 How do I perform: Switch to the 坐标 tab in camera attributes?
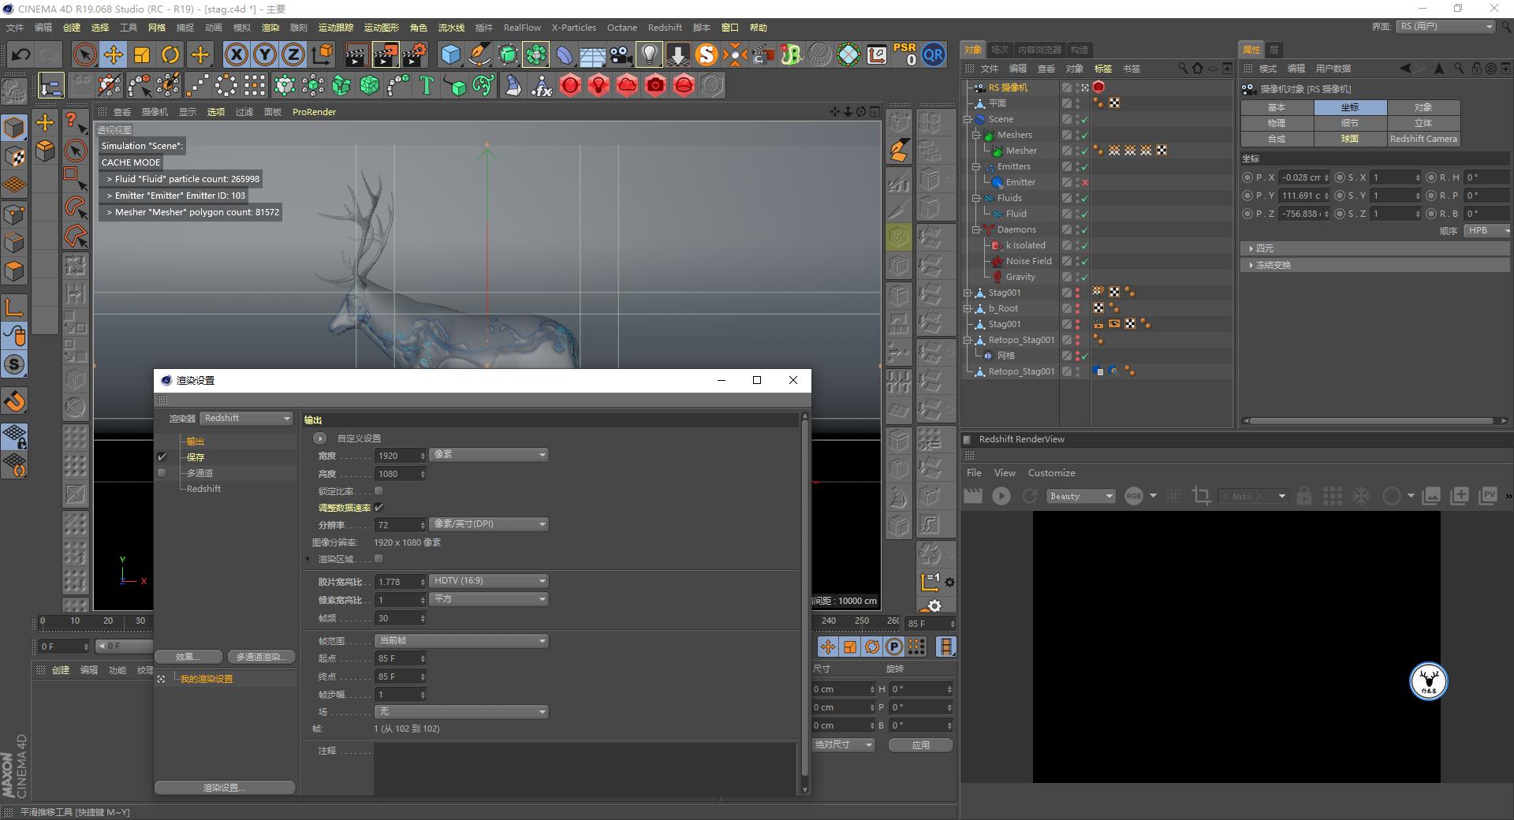coord(1349,106)
